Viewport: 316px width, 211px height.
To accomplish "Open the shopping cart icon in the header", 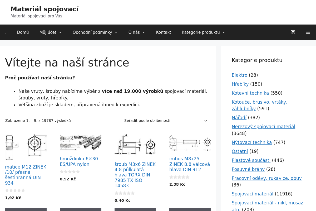I will tap(293, 32).
